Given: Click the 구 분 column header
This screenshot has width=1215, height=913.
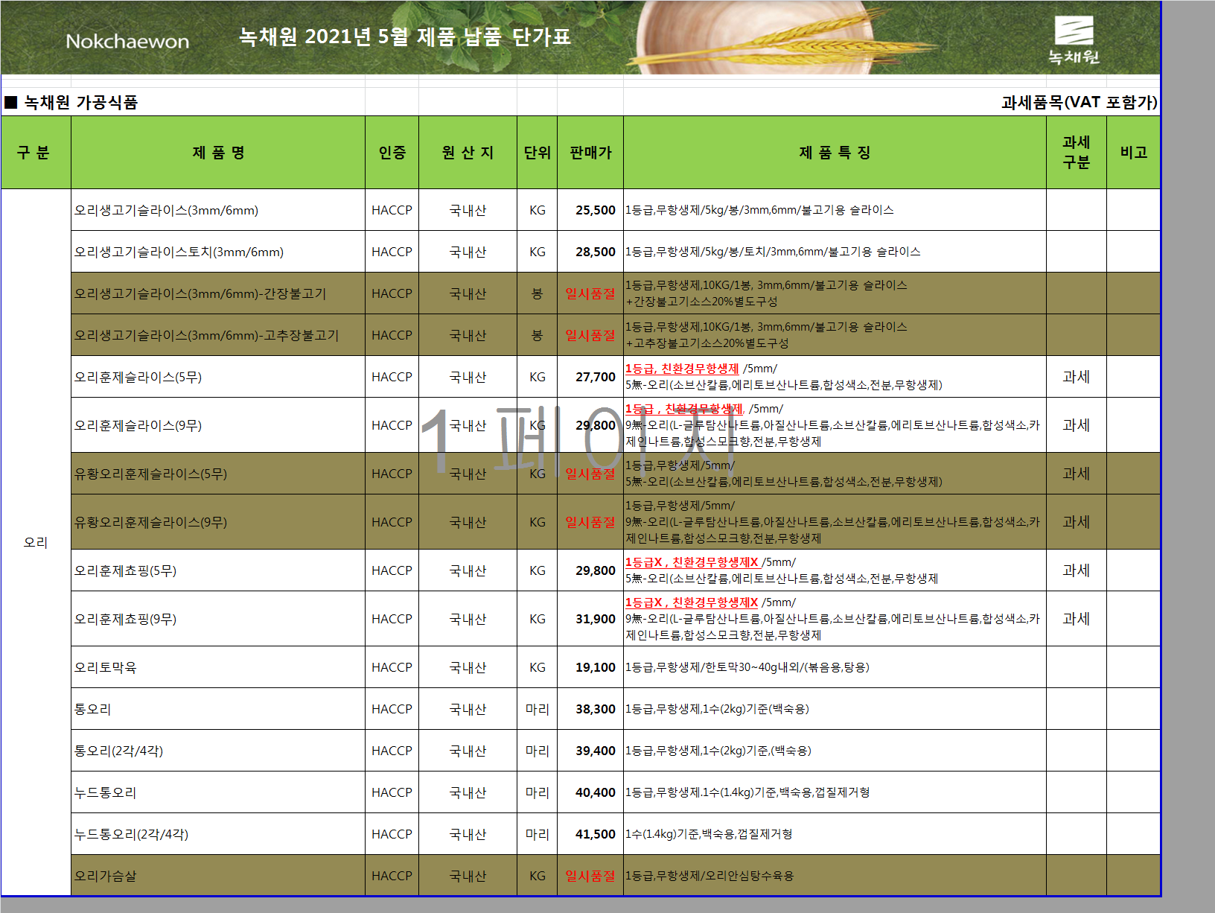Looking at the screenshot, I should [x=36, y=153].
